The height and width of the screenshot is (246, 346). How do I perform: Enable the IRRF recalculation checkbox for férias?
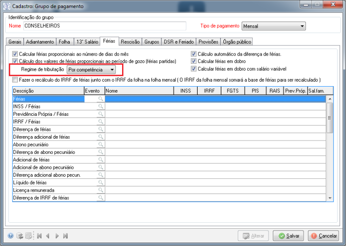tap(15, 80)
